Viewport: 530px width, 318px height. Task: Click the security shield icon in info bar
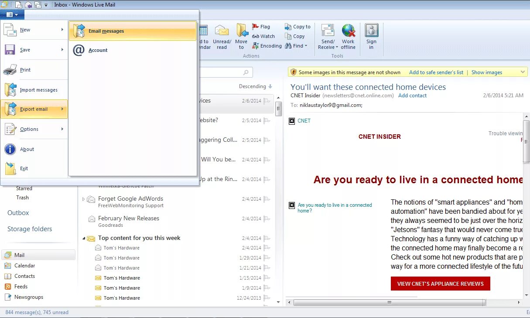pos(294,72)
